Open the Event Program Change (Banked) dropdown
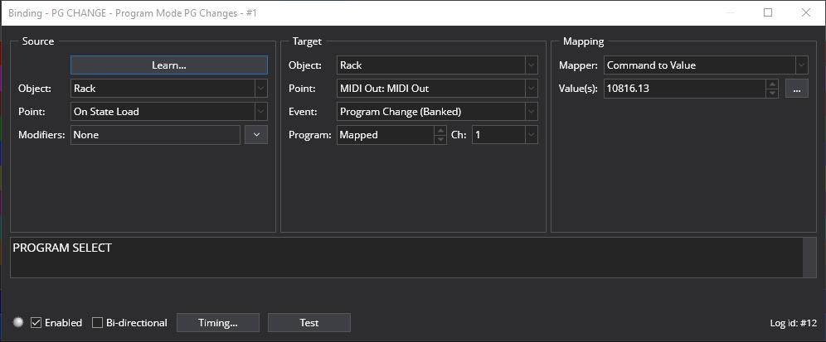The height and width of the screenshot is (342, 826). [437, 112]
